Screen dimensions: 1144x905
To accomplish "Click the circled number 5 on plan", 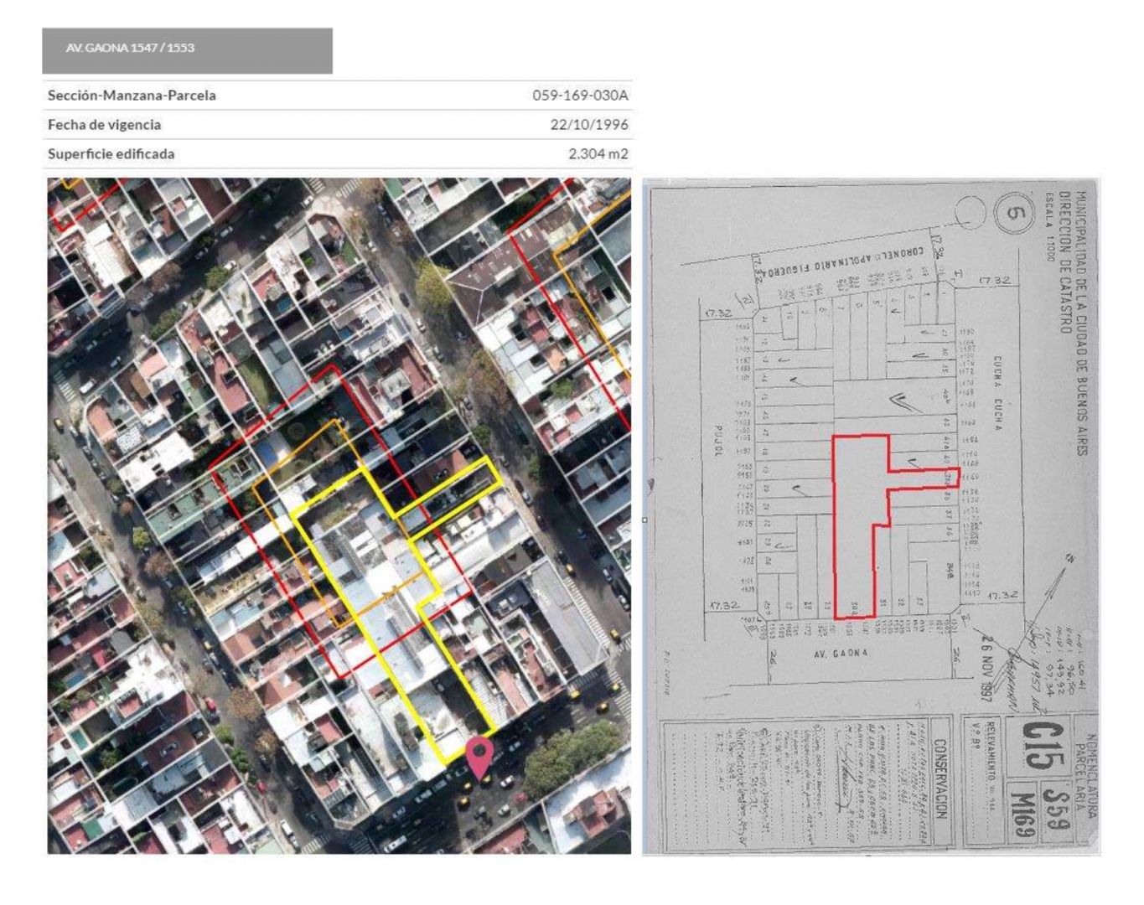I will point(1014,213).
